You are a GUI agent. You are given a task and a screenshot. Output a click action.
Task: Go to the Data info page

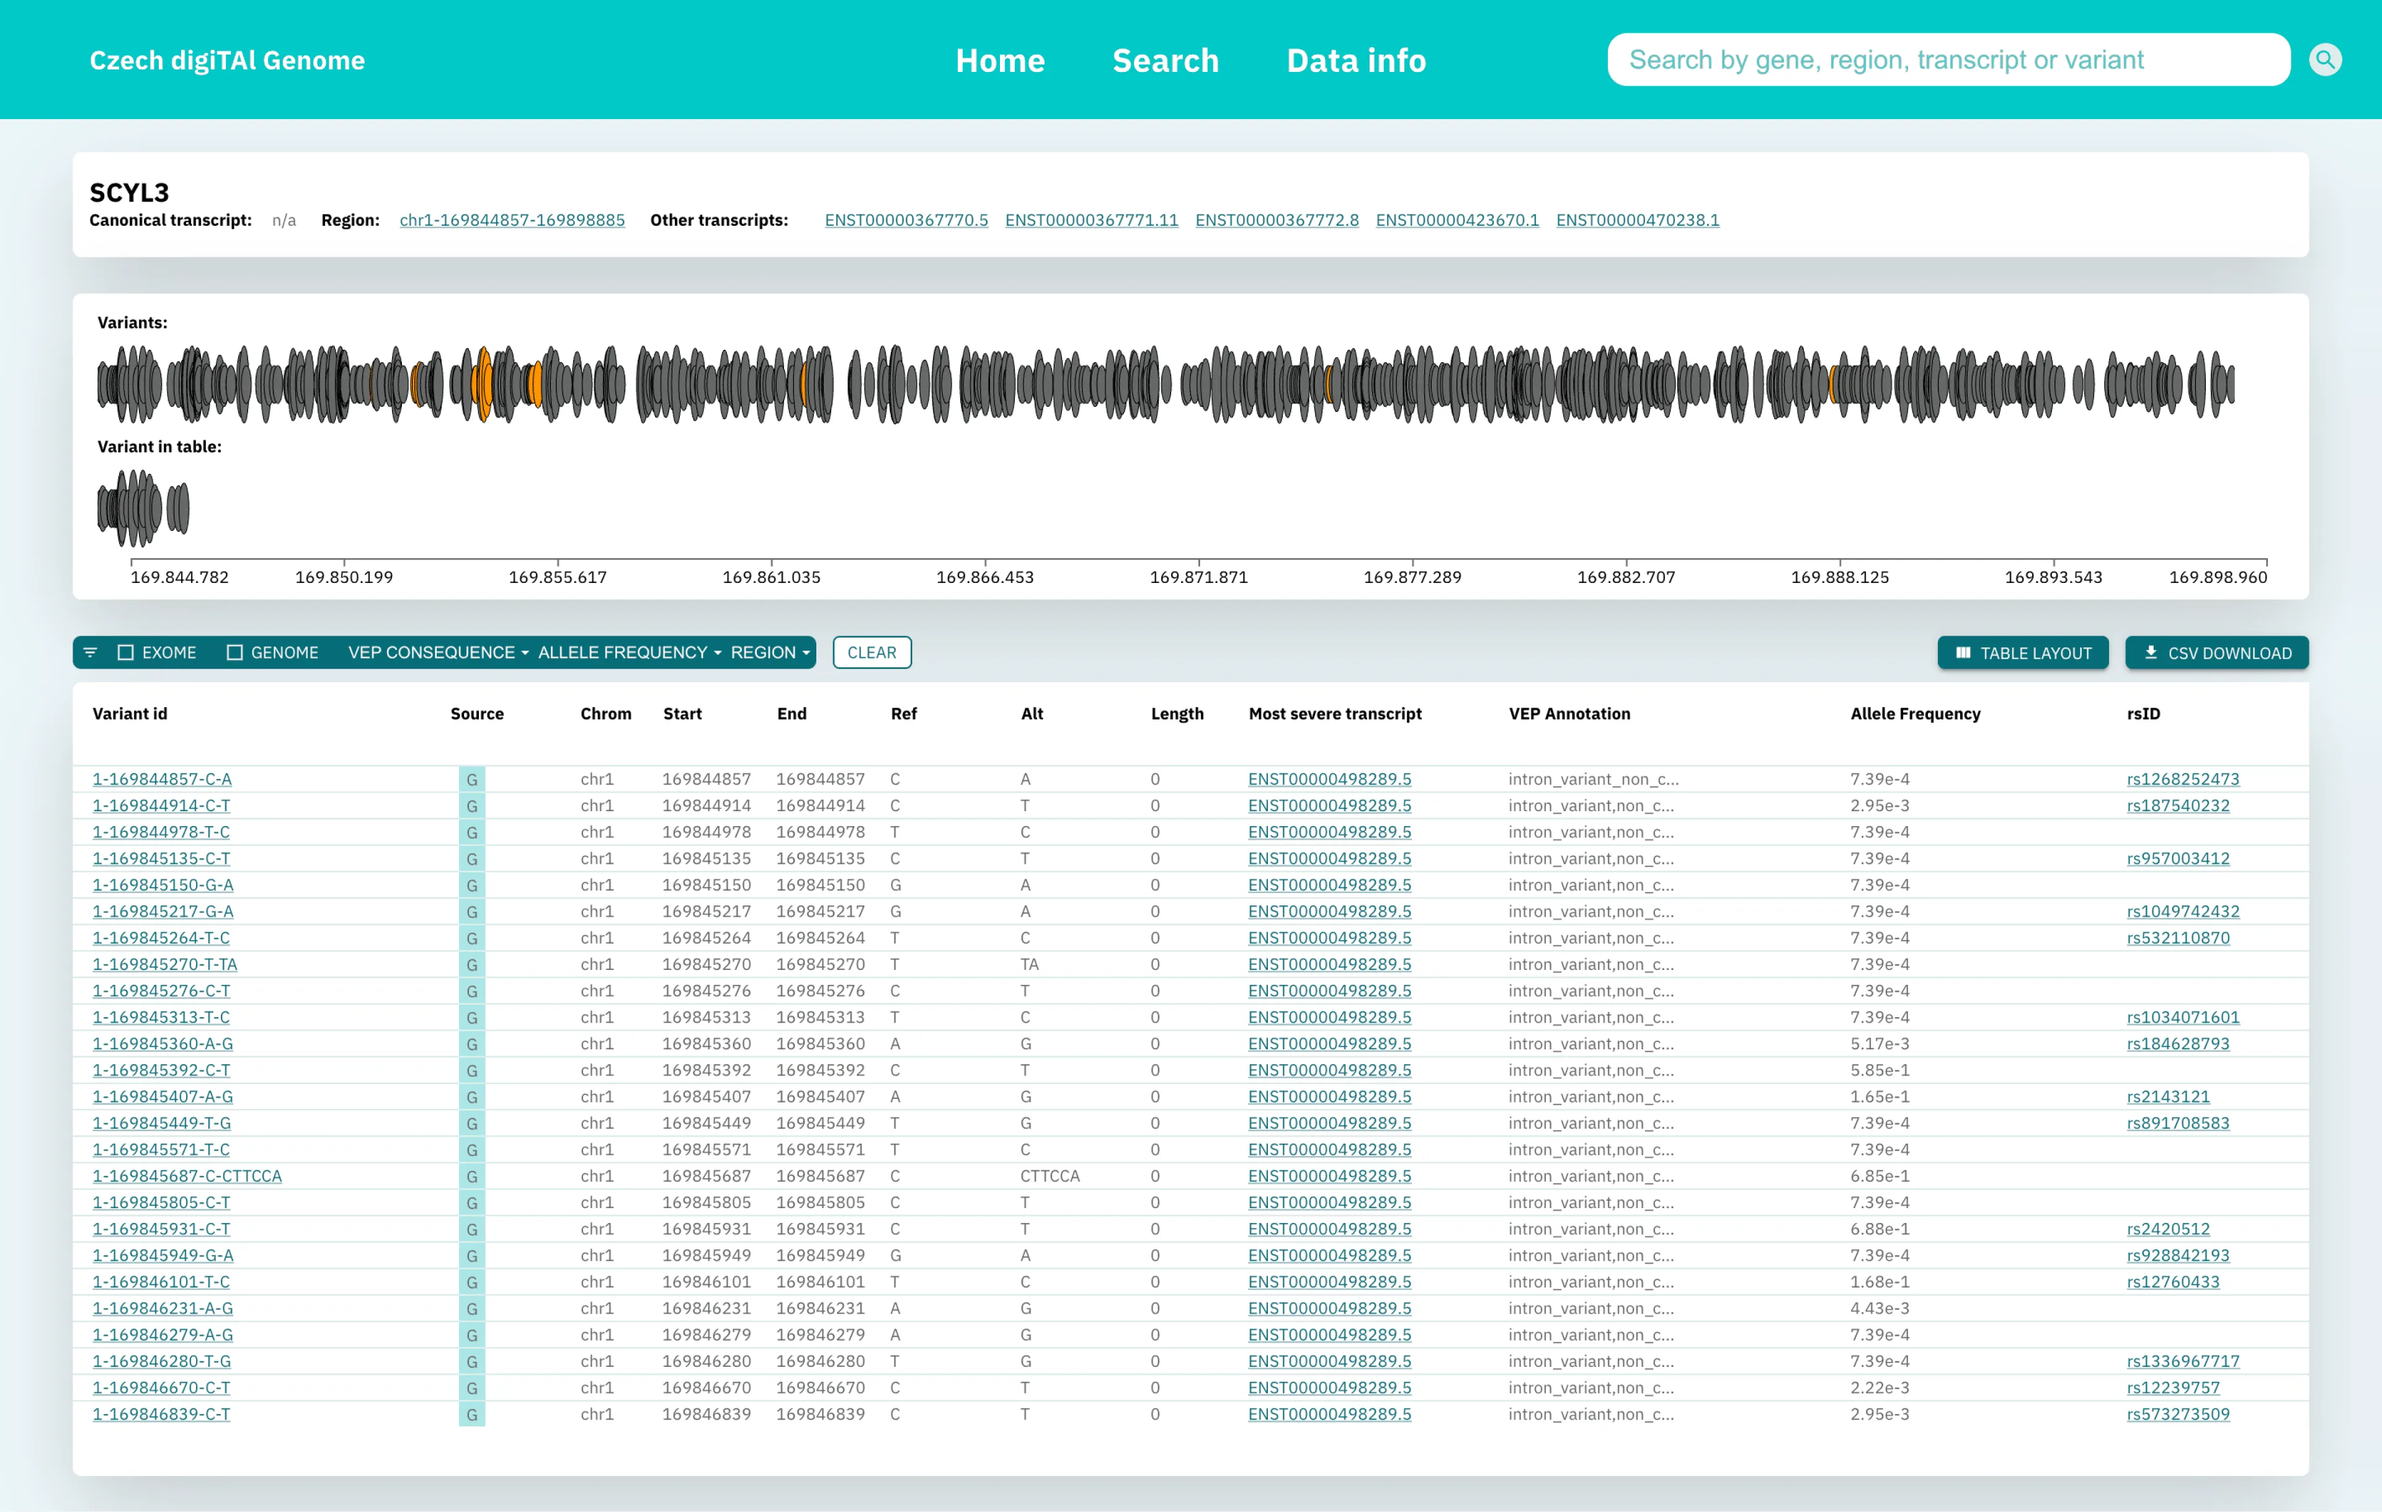(x=1356, y=60)
